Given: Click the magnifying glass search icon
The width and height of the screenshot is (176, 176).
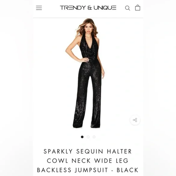Looking at the screenshot, I should (127, 8).
